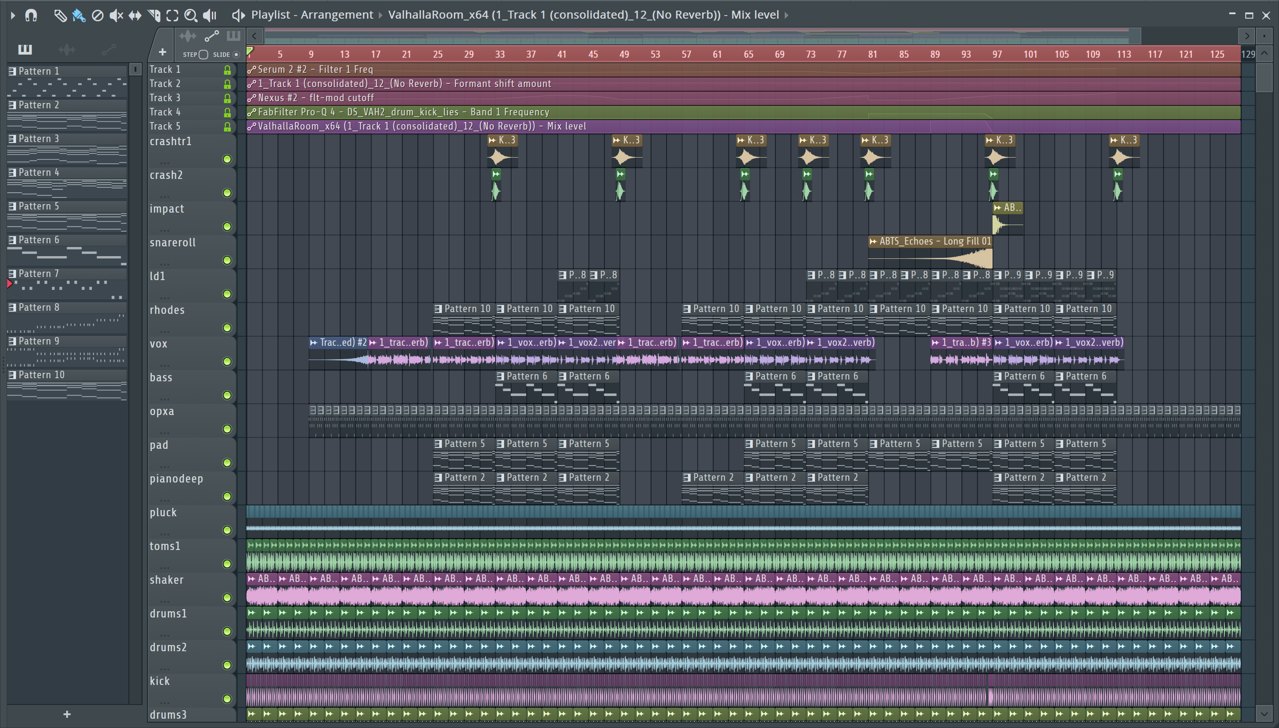Mute the rhodes track

[227, 328]
